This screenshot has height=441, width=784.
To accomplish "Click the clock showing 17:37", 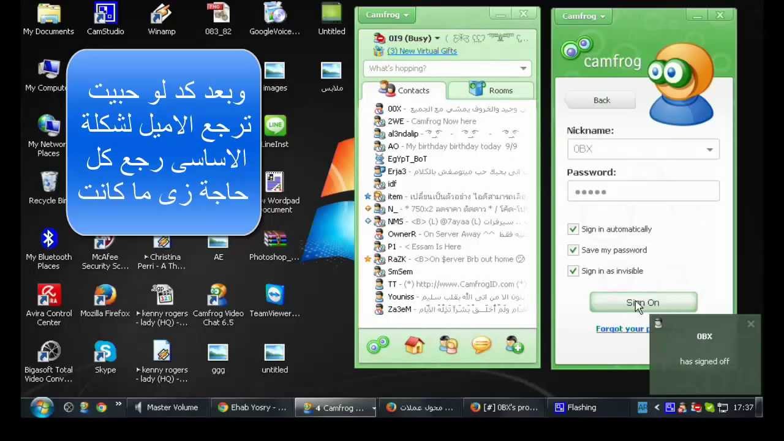I will (743, 407).
